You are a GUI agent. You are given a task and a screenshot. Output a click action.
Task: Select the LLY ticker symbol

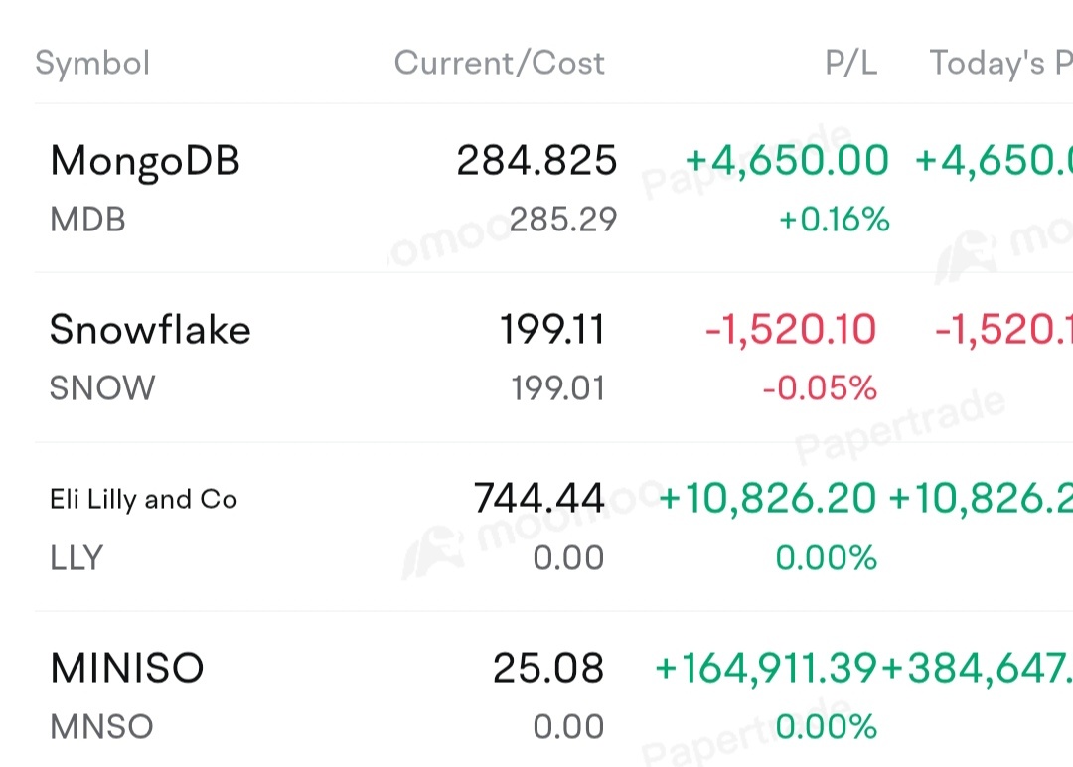click(x=77, y=557)
